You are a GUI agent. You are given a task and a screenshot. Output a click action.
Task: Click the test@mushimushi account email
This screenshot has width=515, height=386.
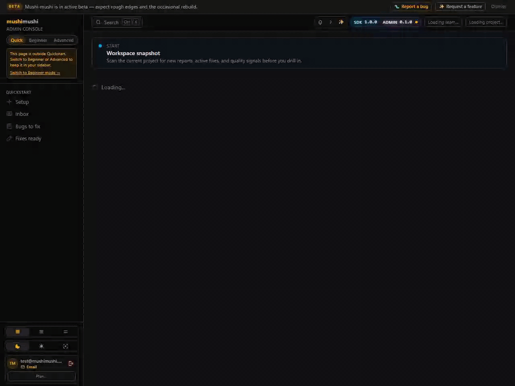[x=41, y=361]
